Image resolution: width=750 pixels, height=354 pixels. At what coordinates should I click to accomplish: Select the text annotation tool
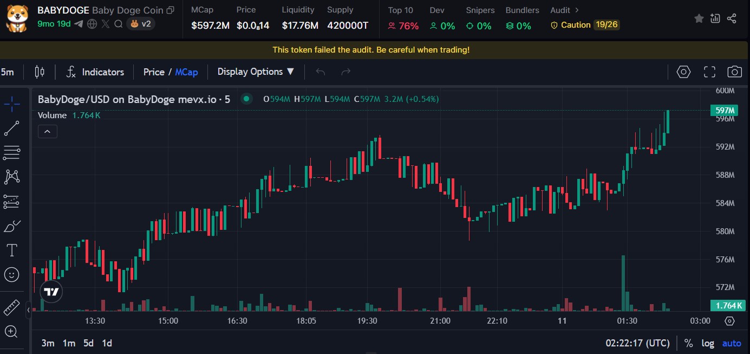click(x=11, y=250)
